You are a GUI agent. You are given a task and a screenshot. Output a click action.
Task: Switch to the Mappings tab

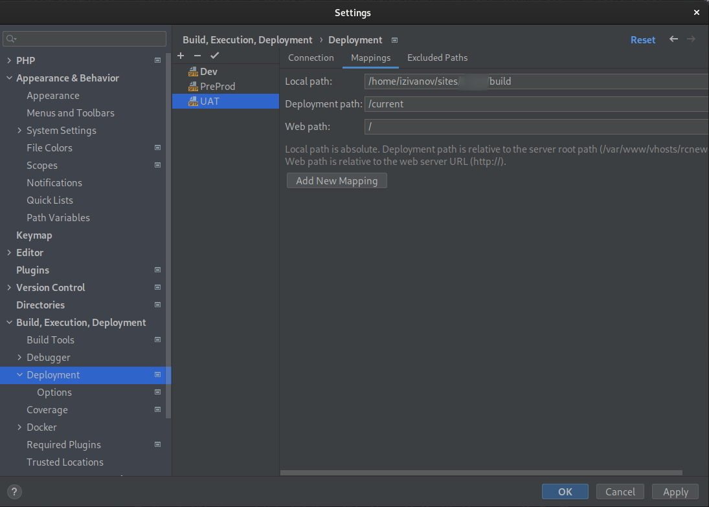click(x=371, y=58)
